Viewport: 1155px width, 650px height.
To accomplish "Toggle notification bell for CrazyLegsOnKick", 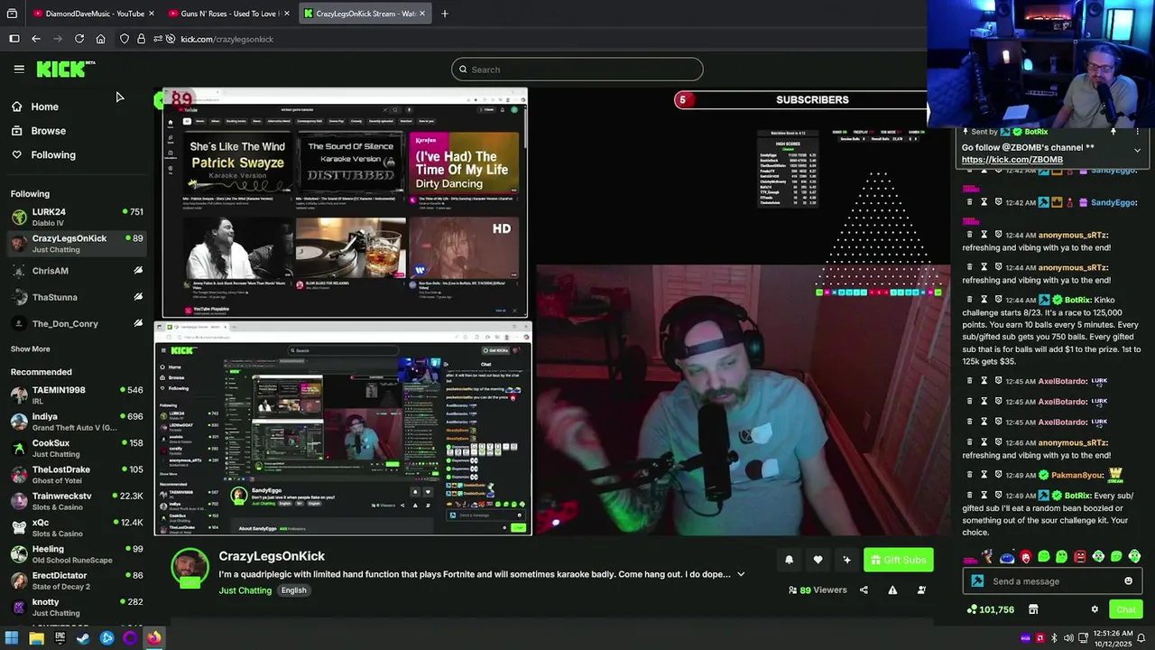I will [789, 560].
